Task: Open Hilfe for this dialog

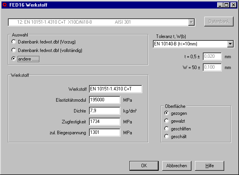Action: click(x=210, y=166)
